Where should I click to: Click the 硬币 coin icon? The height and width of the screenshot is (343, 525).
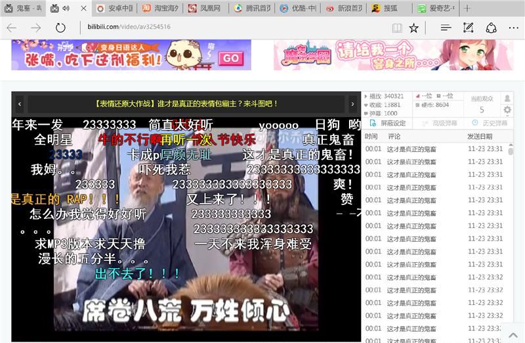tap(417, 105)
